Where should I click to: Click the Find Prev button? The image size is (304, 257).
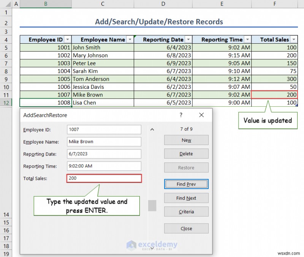click(186, 184)
